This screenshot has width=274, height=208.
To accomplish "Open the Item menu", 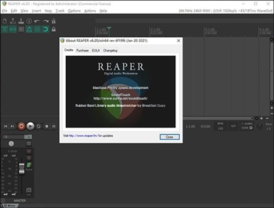I will coord(48,11).
